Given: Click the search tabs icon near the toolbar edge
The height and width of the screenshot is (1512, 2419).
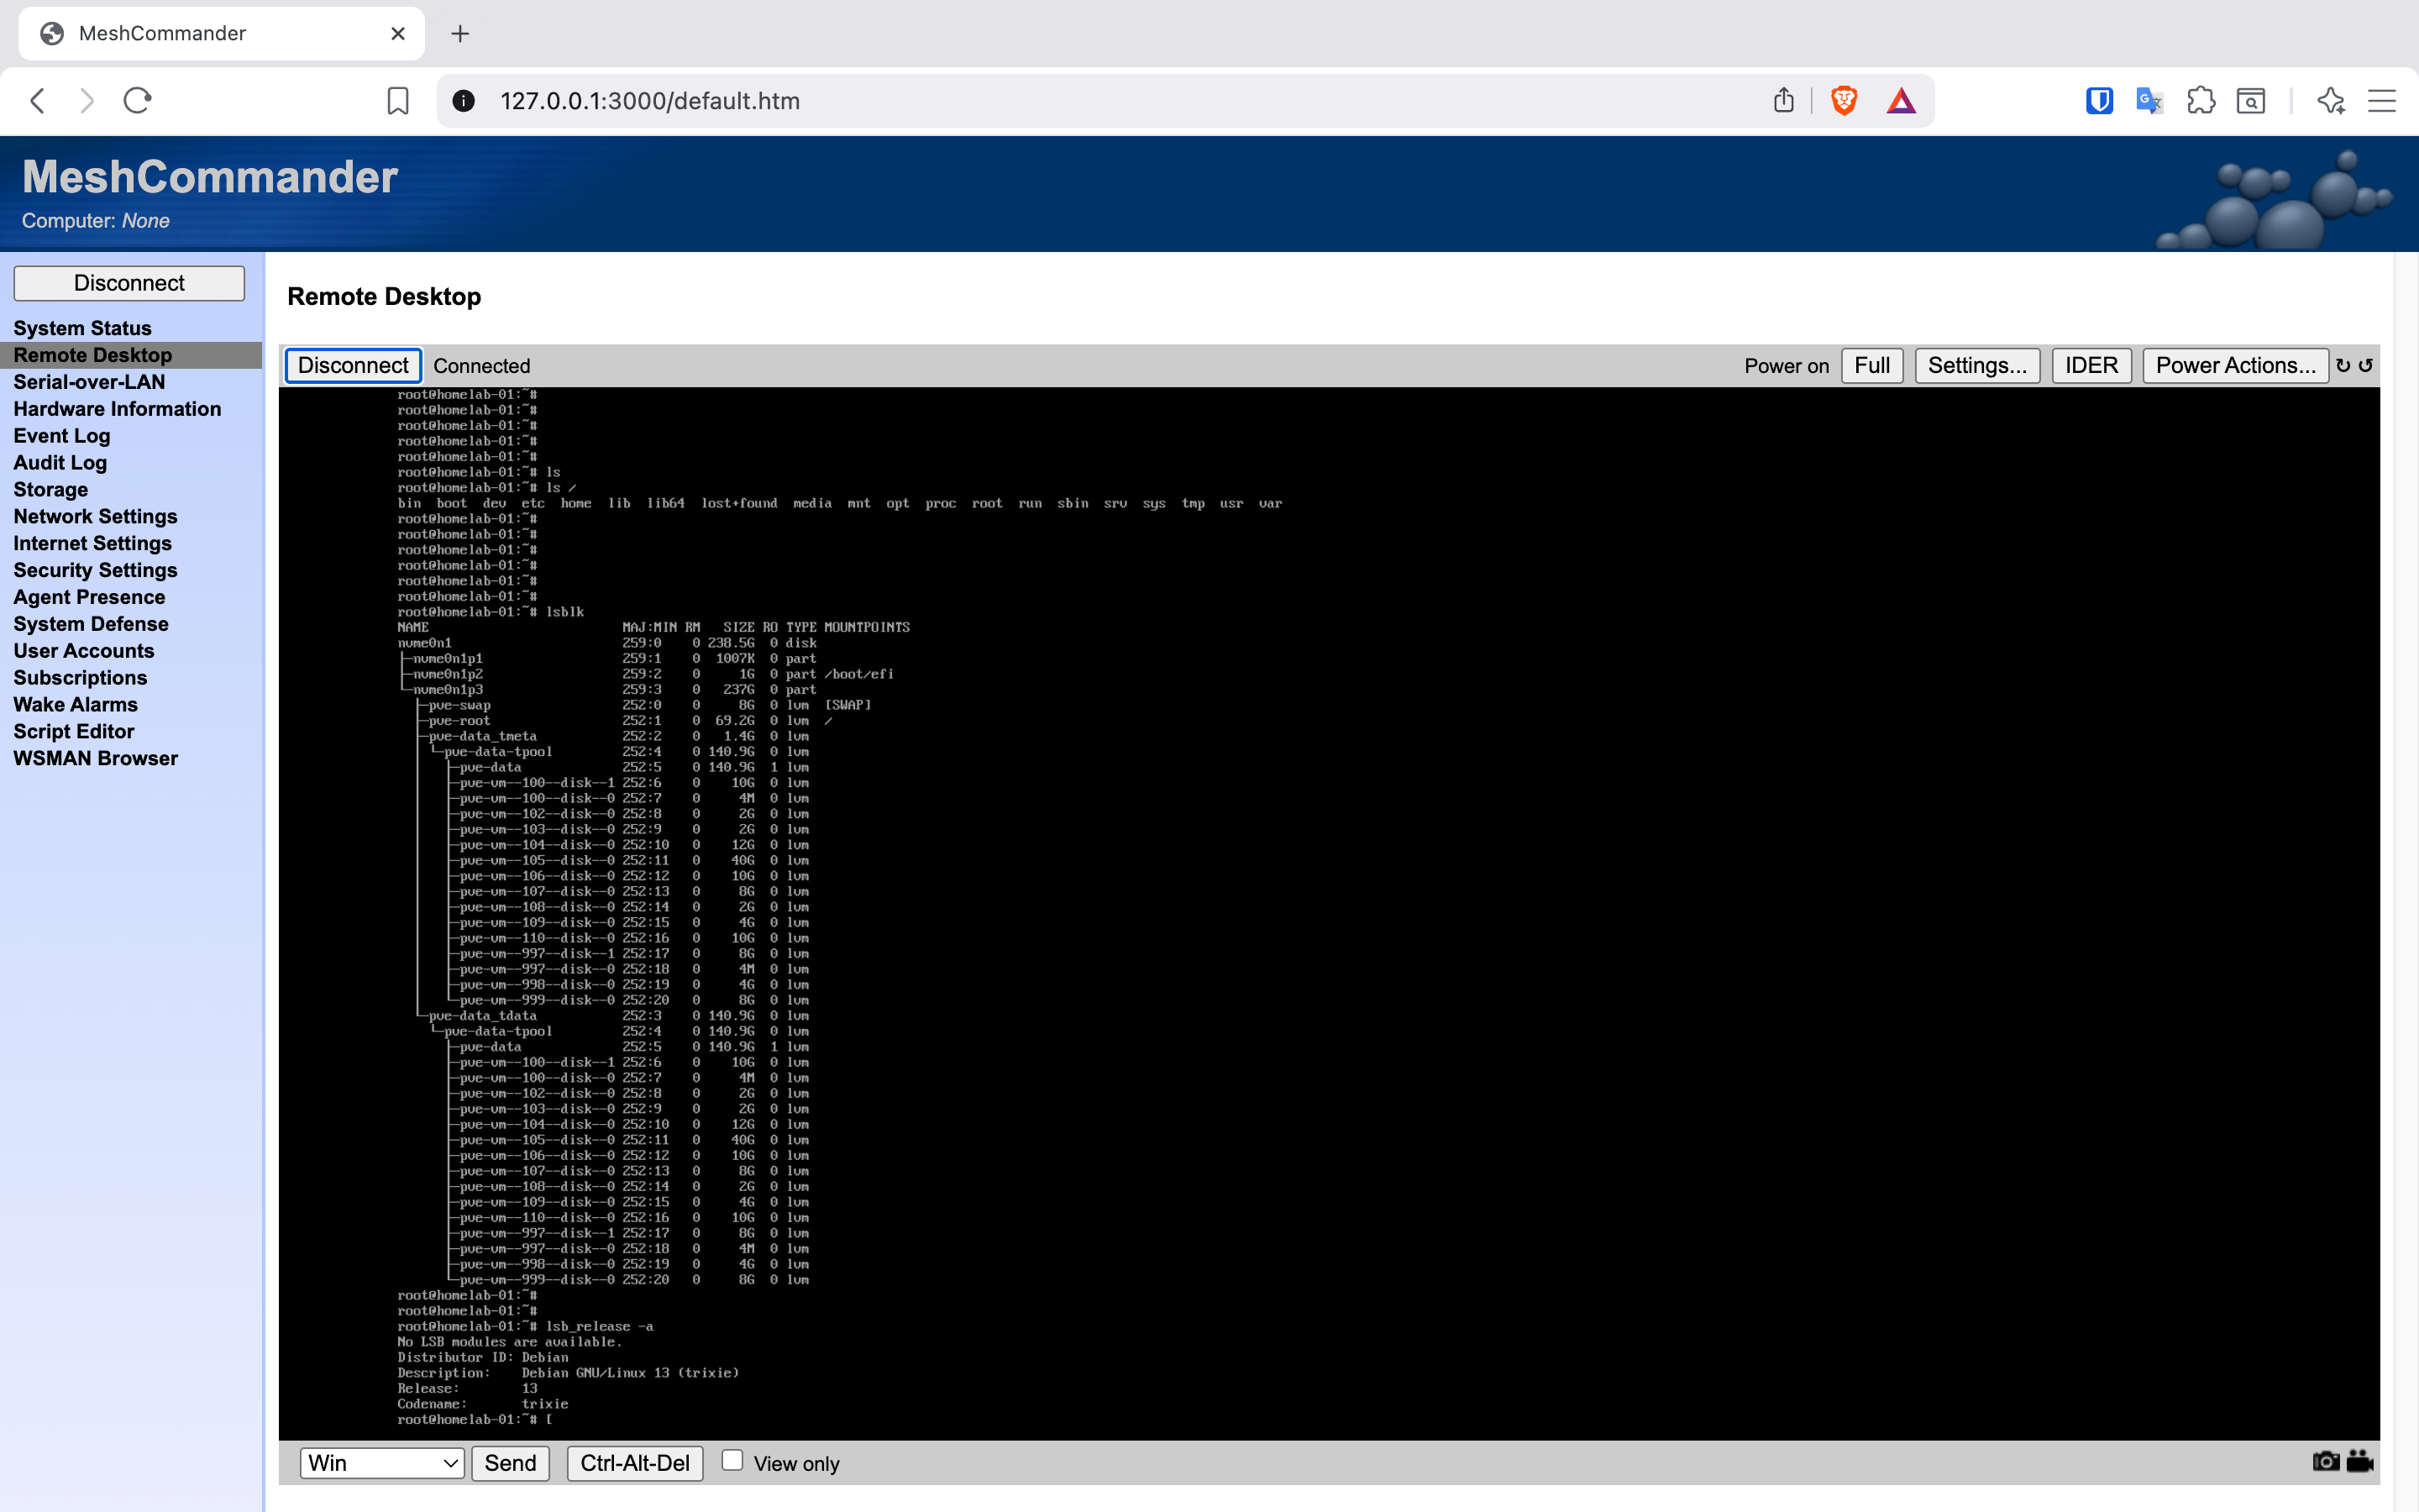Looking at the screenshot, I should coord(2249,100).
